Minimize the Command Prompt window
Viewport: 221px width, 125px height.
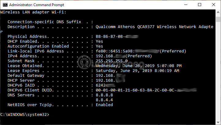[185, 5]
